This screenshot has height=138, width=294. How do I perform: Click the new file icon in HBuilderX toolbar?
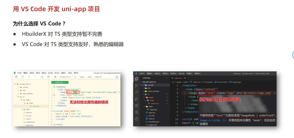click(x=16, y=77)
